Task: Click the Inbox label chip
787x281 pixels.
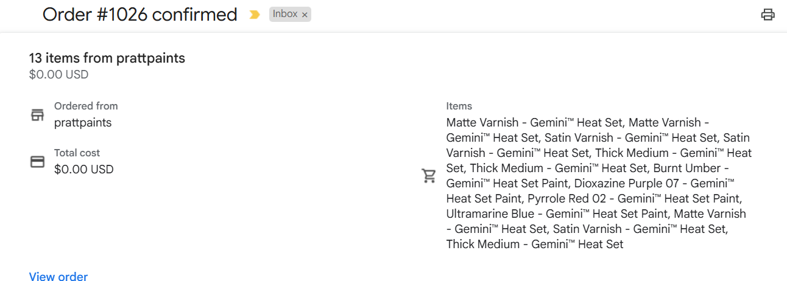Action: (x=284, y=14)
